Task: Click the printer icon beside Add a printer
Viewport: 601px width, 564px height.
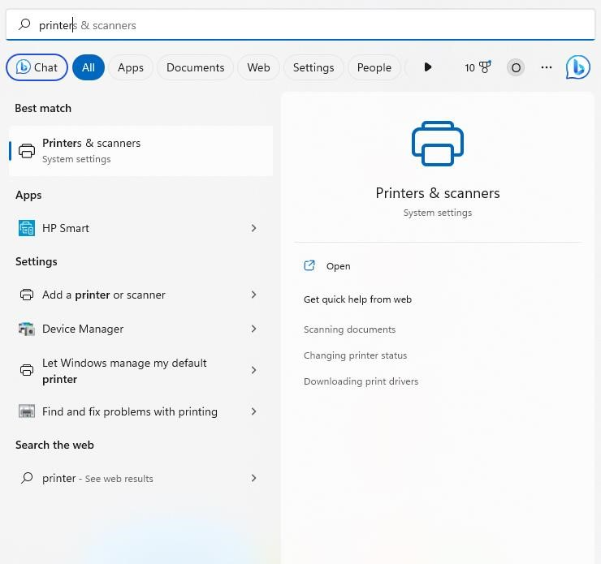Action: [x=27, y=295]
